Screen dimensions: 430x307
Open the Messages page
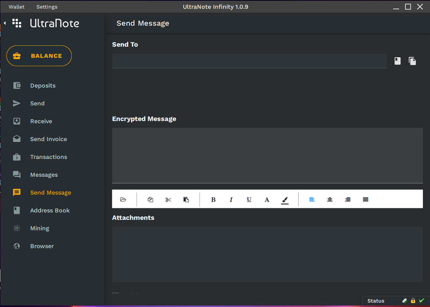click(44, 175)
